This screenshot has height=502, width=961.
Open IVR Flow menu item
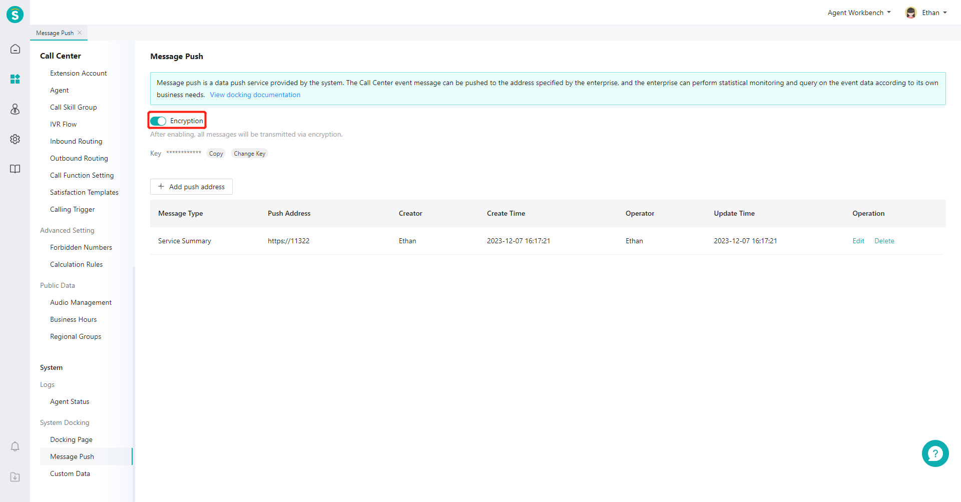point(64,124)
